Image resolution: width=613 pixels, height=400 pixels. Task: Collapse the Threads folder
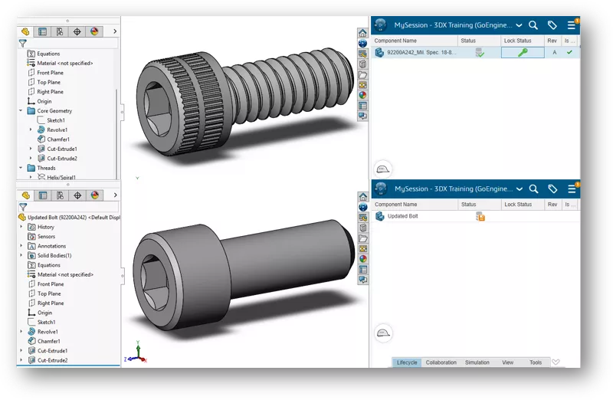[x=21, y=168]
